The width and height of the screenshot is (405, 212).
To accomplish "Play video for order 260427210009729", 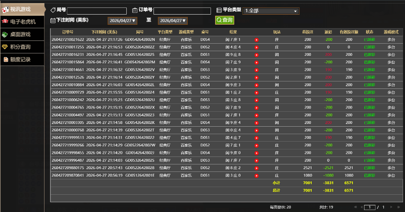I will (x=257, y=92).
